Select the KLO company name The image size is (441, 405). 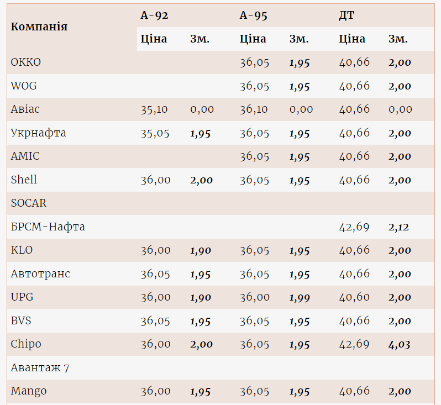22,250
